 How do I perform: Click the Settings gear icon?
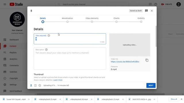coord(5,85)
